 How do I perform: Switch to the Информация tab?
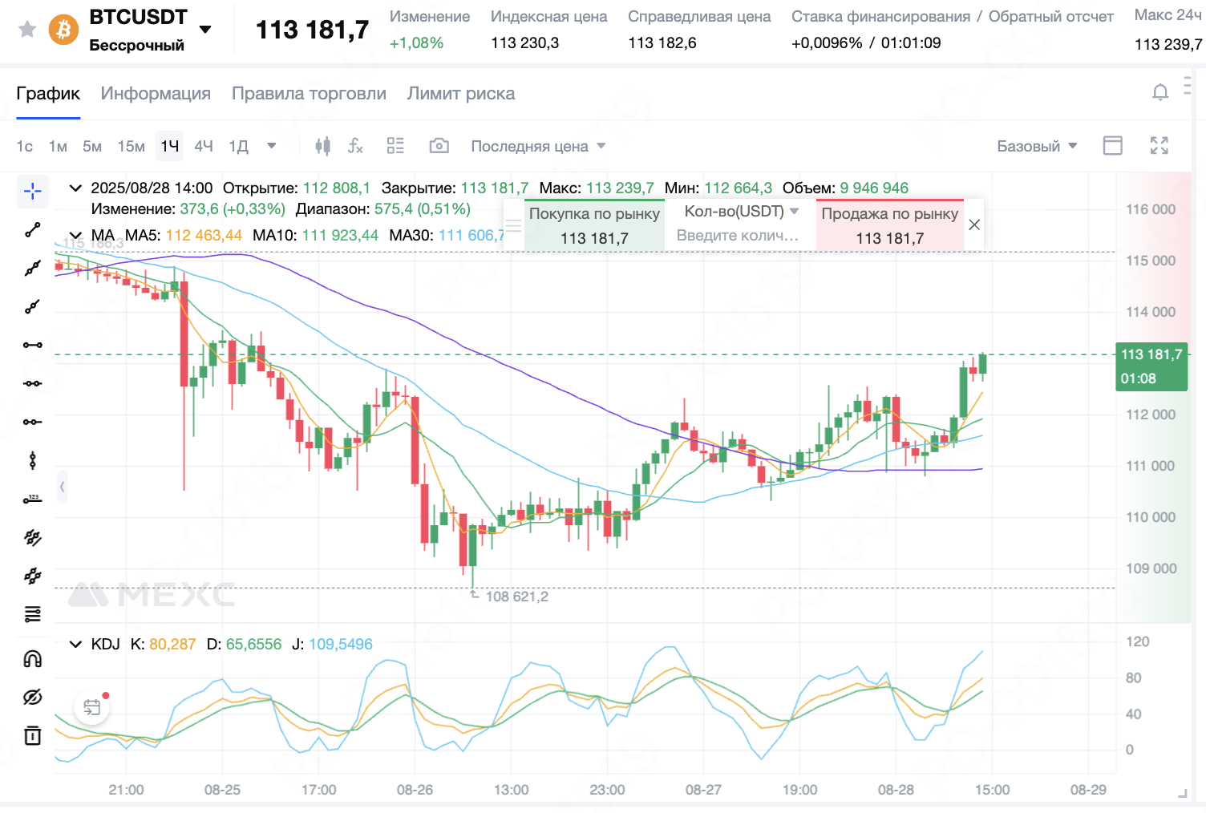click(x=156, y=94)
